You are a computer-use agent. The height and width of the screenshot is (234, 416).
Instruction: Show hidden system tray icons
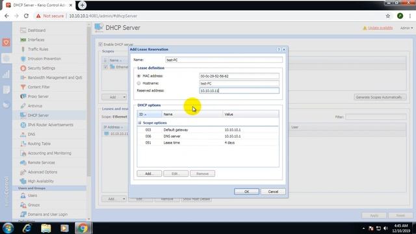tap(363, 228)
